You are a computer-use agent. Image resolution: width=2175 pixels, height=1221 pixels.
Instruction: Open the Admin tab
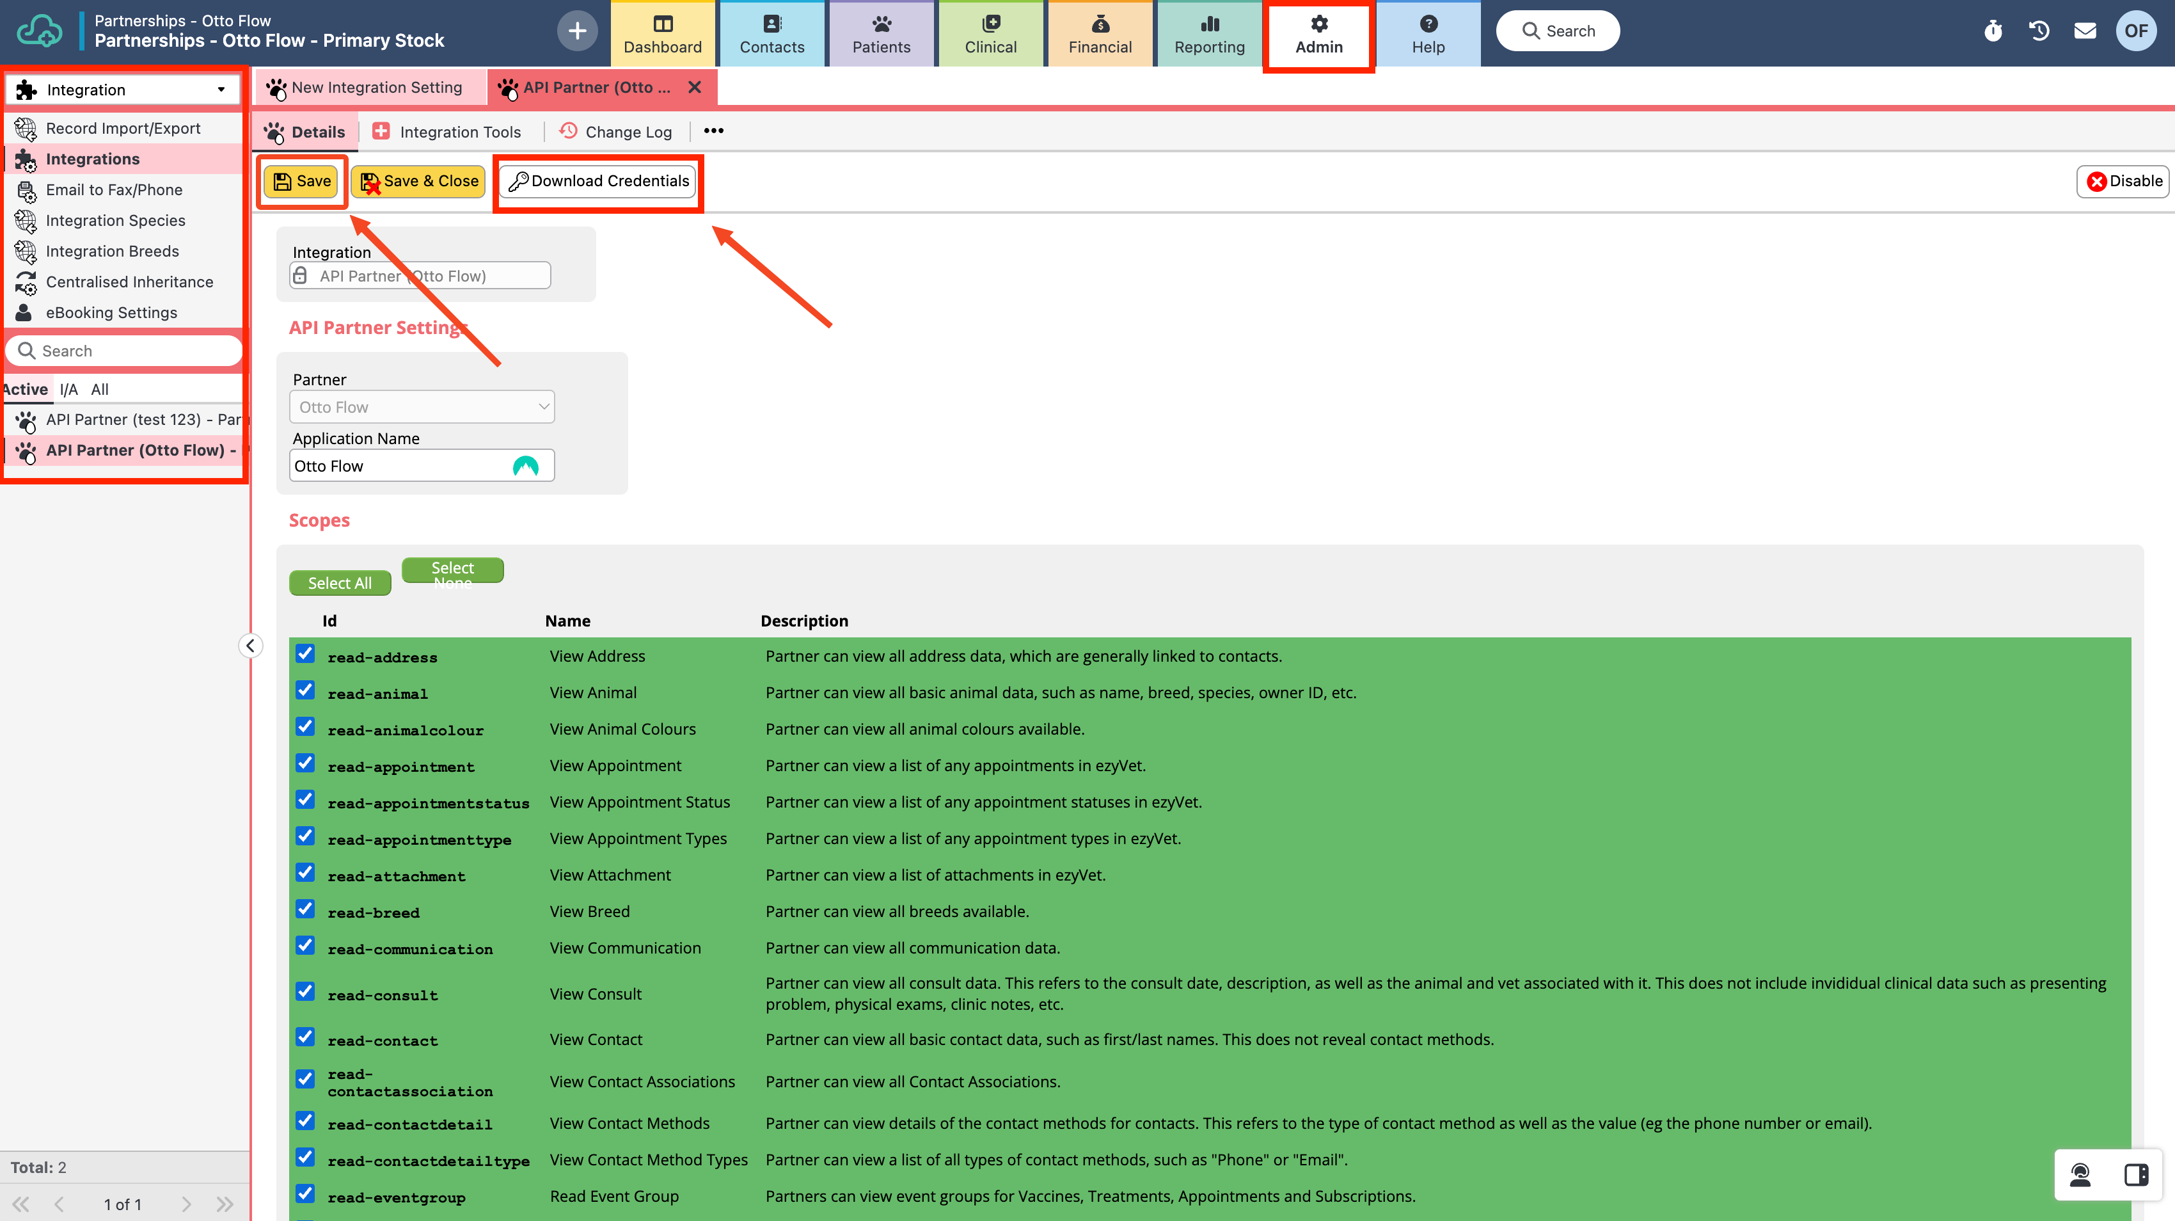[x=1319, y=34]
